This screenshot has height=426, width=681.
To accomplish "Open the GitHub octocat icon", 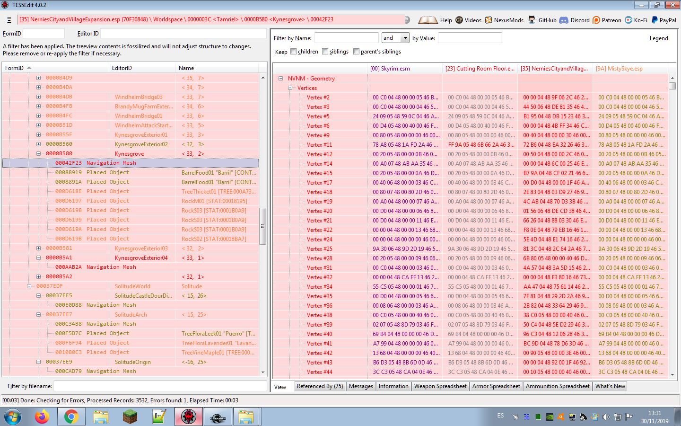I will point(532,20).
